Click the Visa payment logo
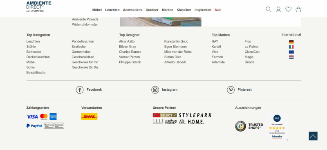The height and width of the screenshot is (150, 327). pos(32,116)
